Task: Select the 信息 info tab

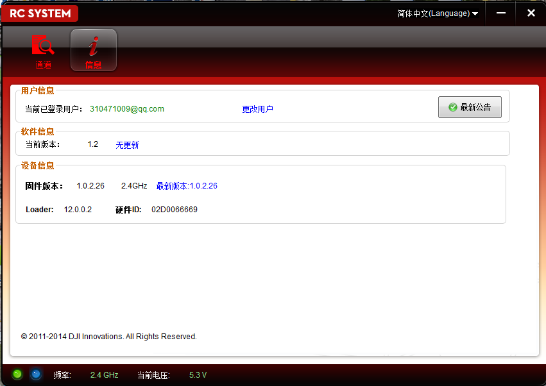Action: [x=93, y=50]
